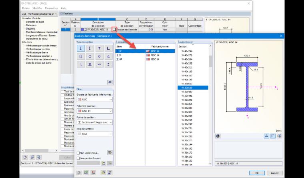Click the icon button beside Non valide inclus
Image resolution: width=304 pixels, height=178 pixels.
click(x=110, y=152)
